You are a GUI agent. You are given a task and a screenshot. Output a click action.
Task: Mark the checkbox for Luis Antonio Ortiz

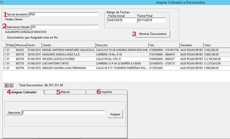click(5, 64)
